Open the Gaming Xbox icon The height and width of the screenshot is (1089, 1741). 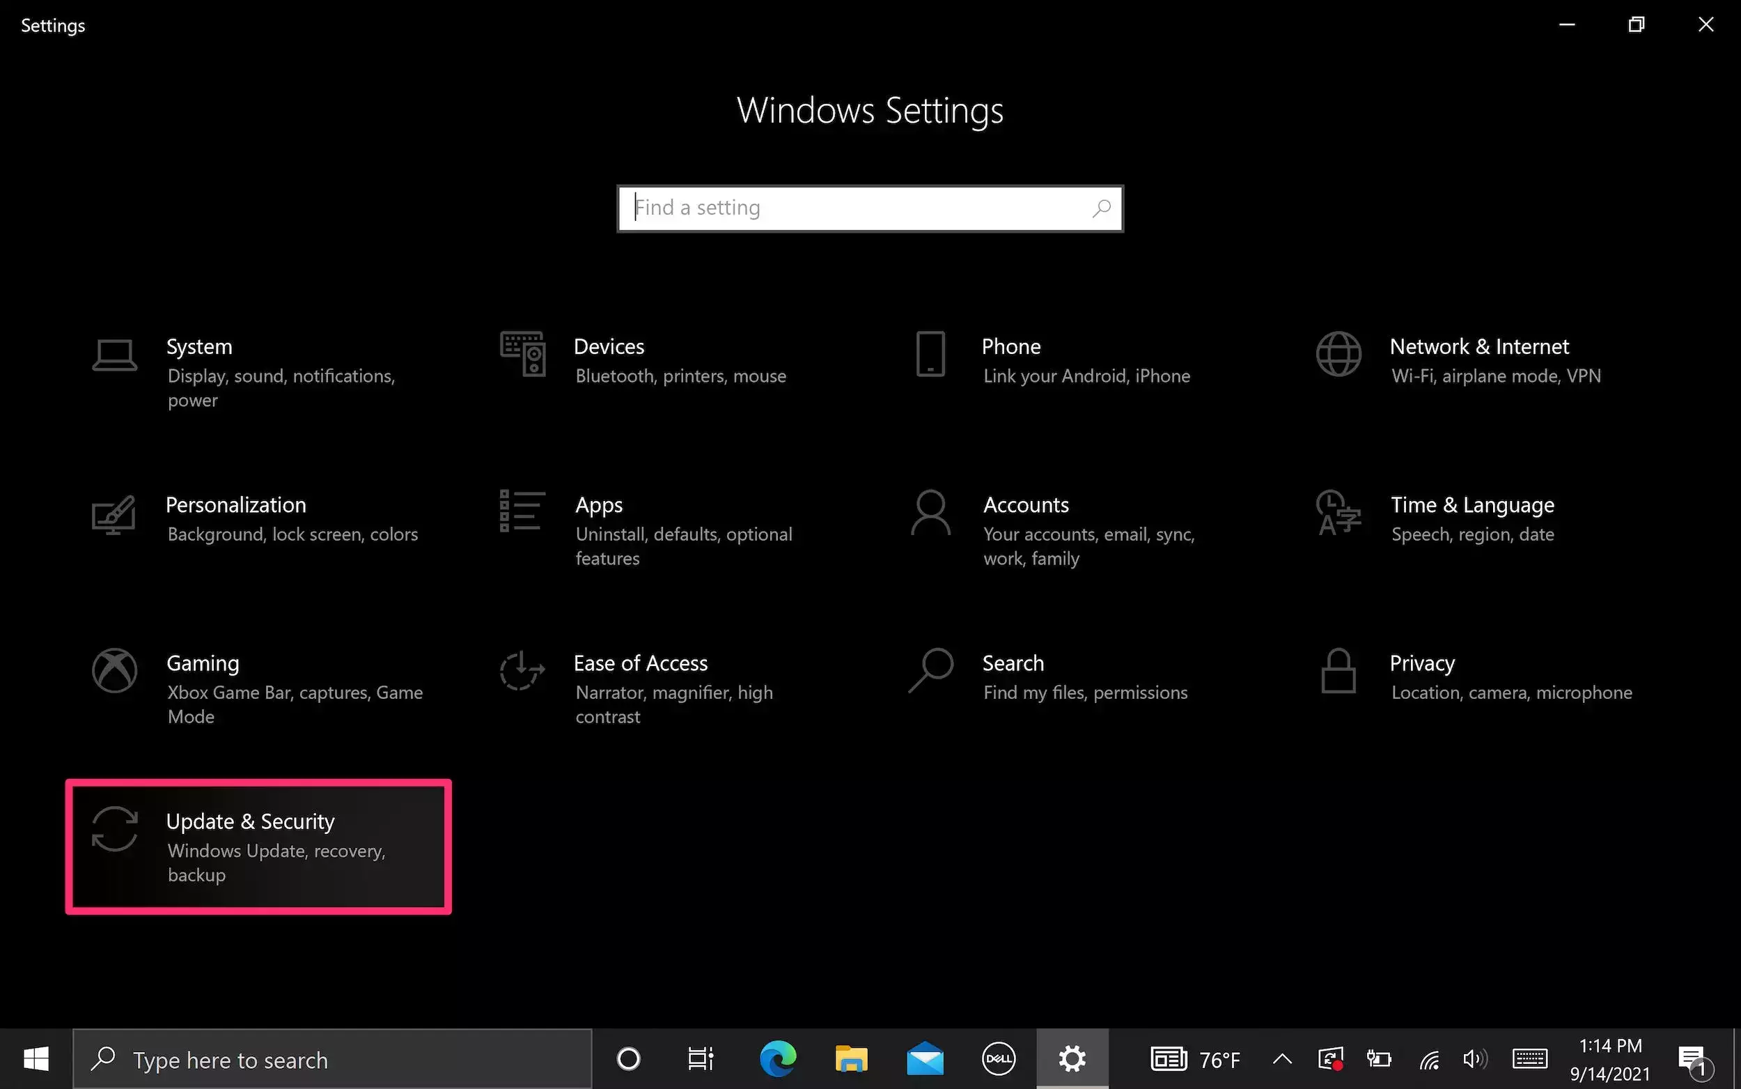114,670
